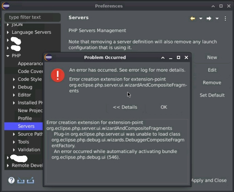Click the Set Default button
This screenshot has height=192, width=234.
(x=212, y=95)
